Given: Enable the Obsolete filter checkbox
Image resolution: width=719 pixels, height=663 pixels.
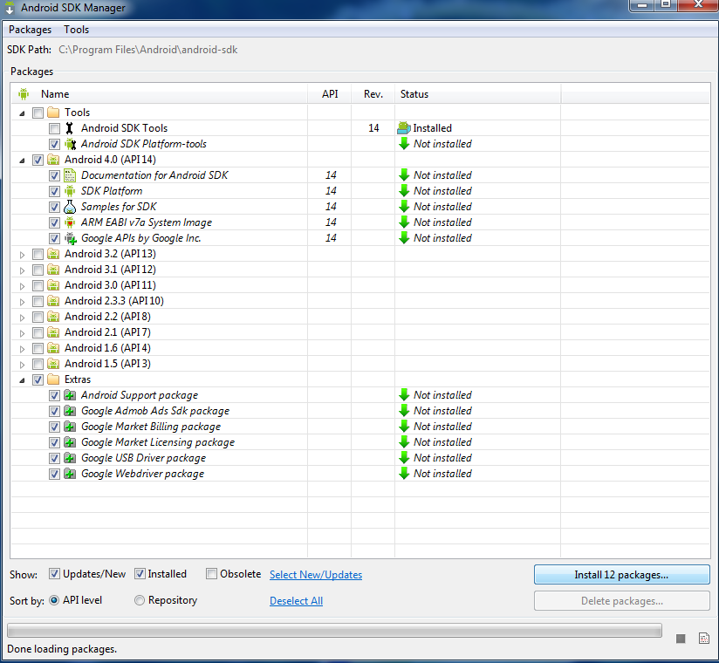Looking at the screenshot, I should [211, 573].
